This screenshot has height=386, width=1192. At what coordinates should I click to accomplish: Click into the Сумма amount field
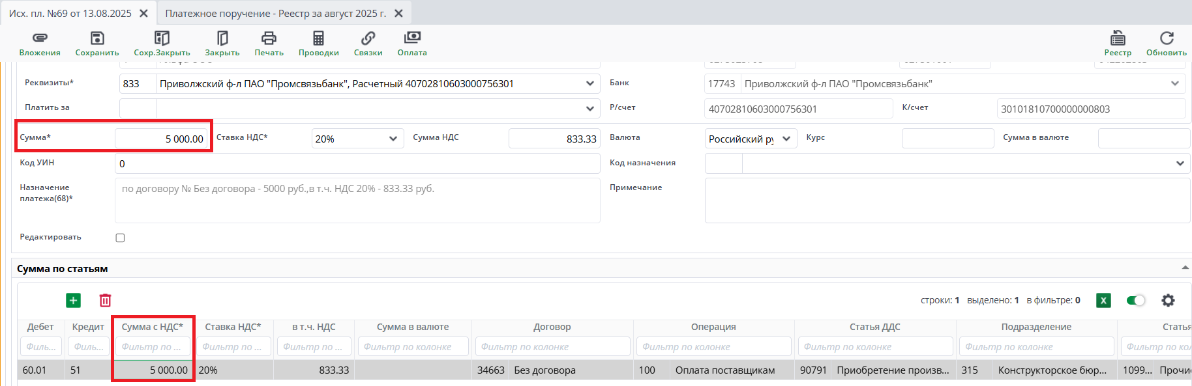[161, 139]
